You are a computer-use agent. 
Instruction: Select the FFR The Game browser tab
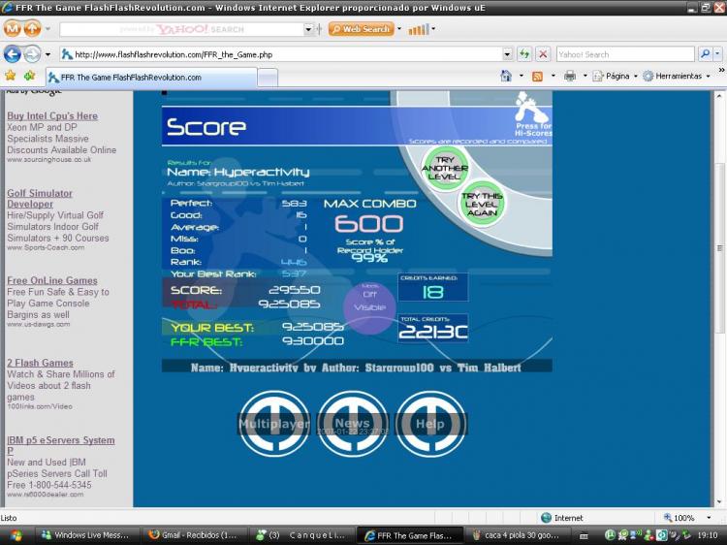click(151, 78)
